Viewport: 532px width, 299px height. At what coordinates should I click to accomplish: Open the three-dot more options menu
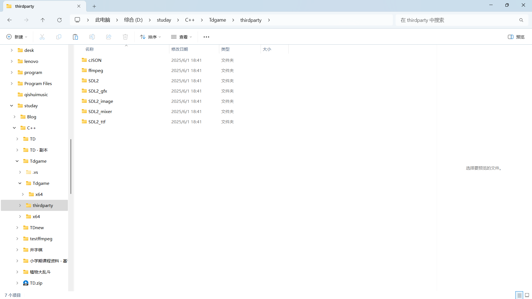[206, 37]
